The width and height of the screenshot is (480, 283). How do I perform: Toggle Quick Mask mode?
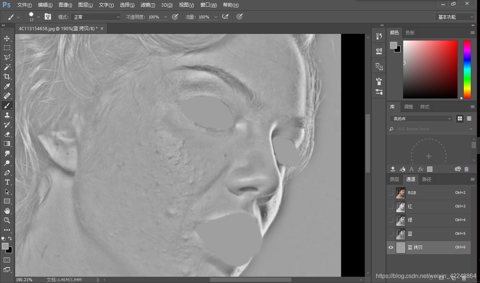[7, 260]
